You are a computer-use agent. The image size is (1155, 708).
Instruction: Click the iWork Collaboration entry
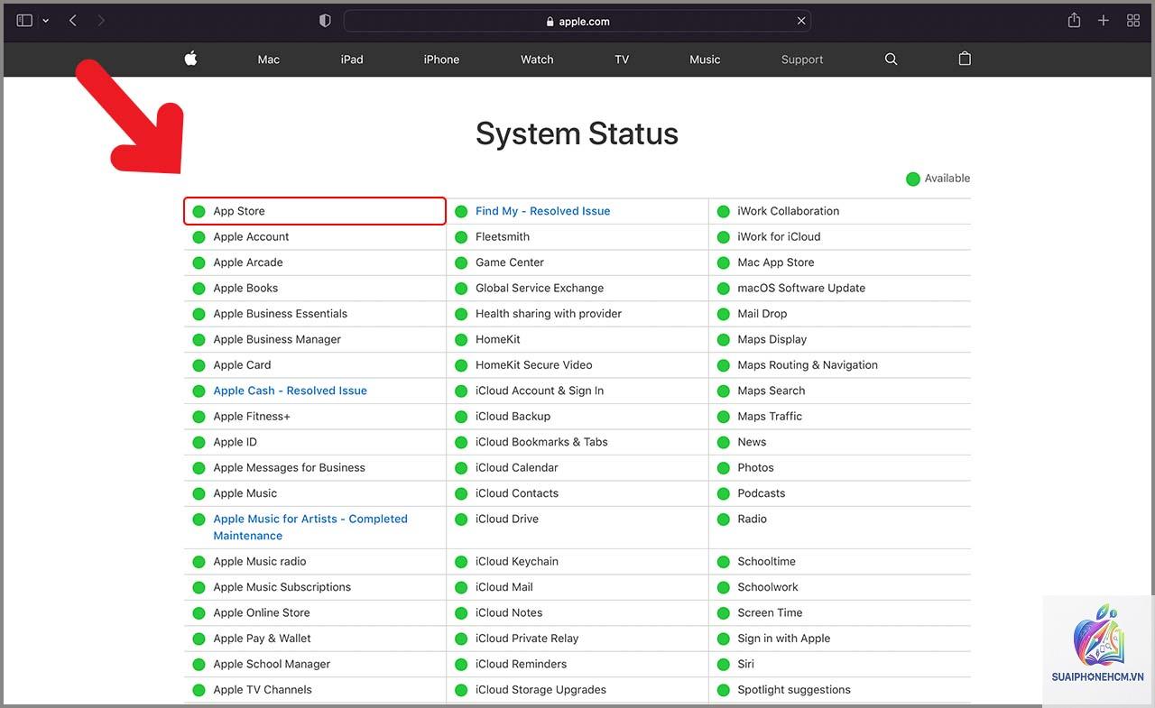point(788,211)
